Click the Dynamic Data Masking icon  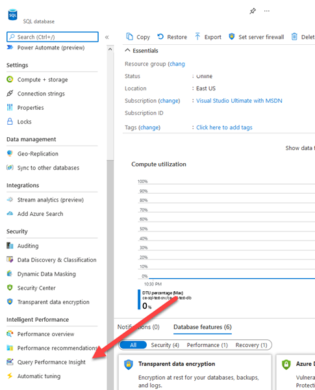point(10,274)
